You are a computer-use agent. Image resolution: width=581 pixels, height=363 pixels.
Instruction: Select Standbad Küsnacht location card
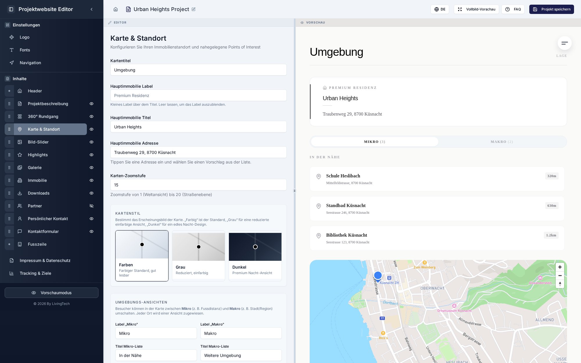click(437, 209)
